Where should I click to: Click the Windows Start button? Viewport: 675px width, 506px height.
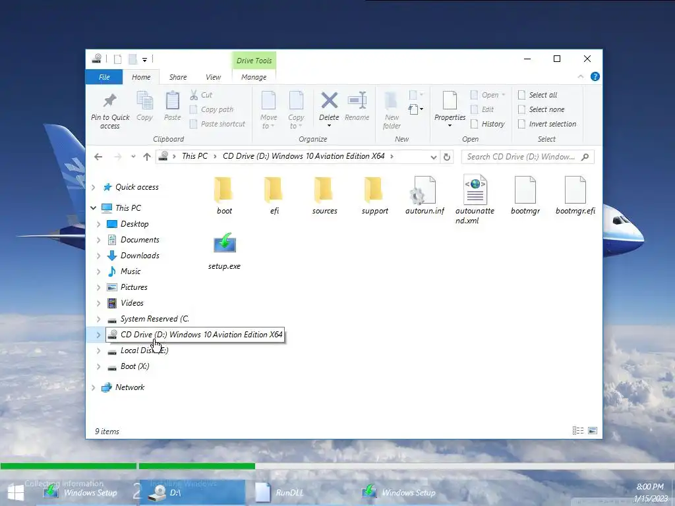16,493
